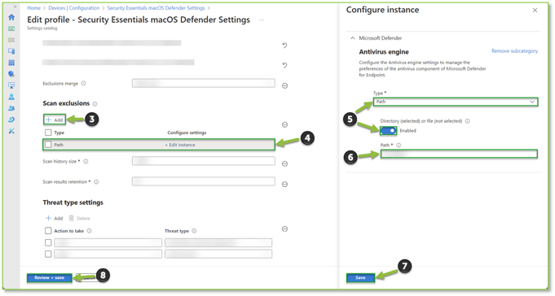Viewport: 555px width, 296px height.
Task: Add a new threat type setting
Action: click(55, 218)
